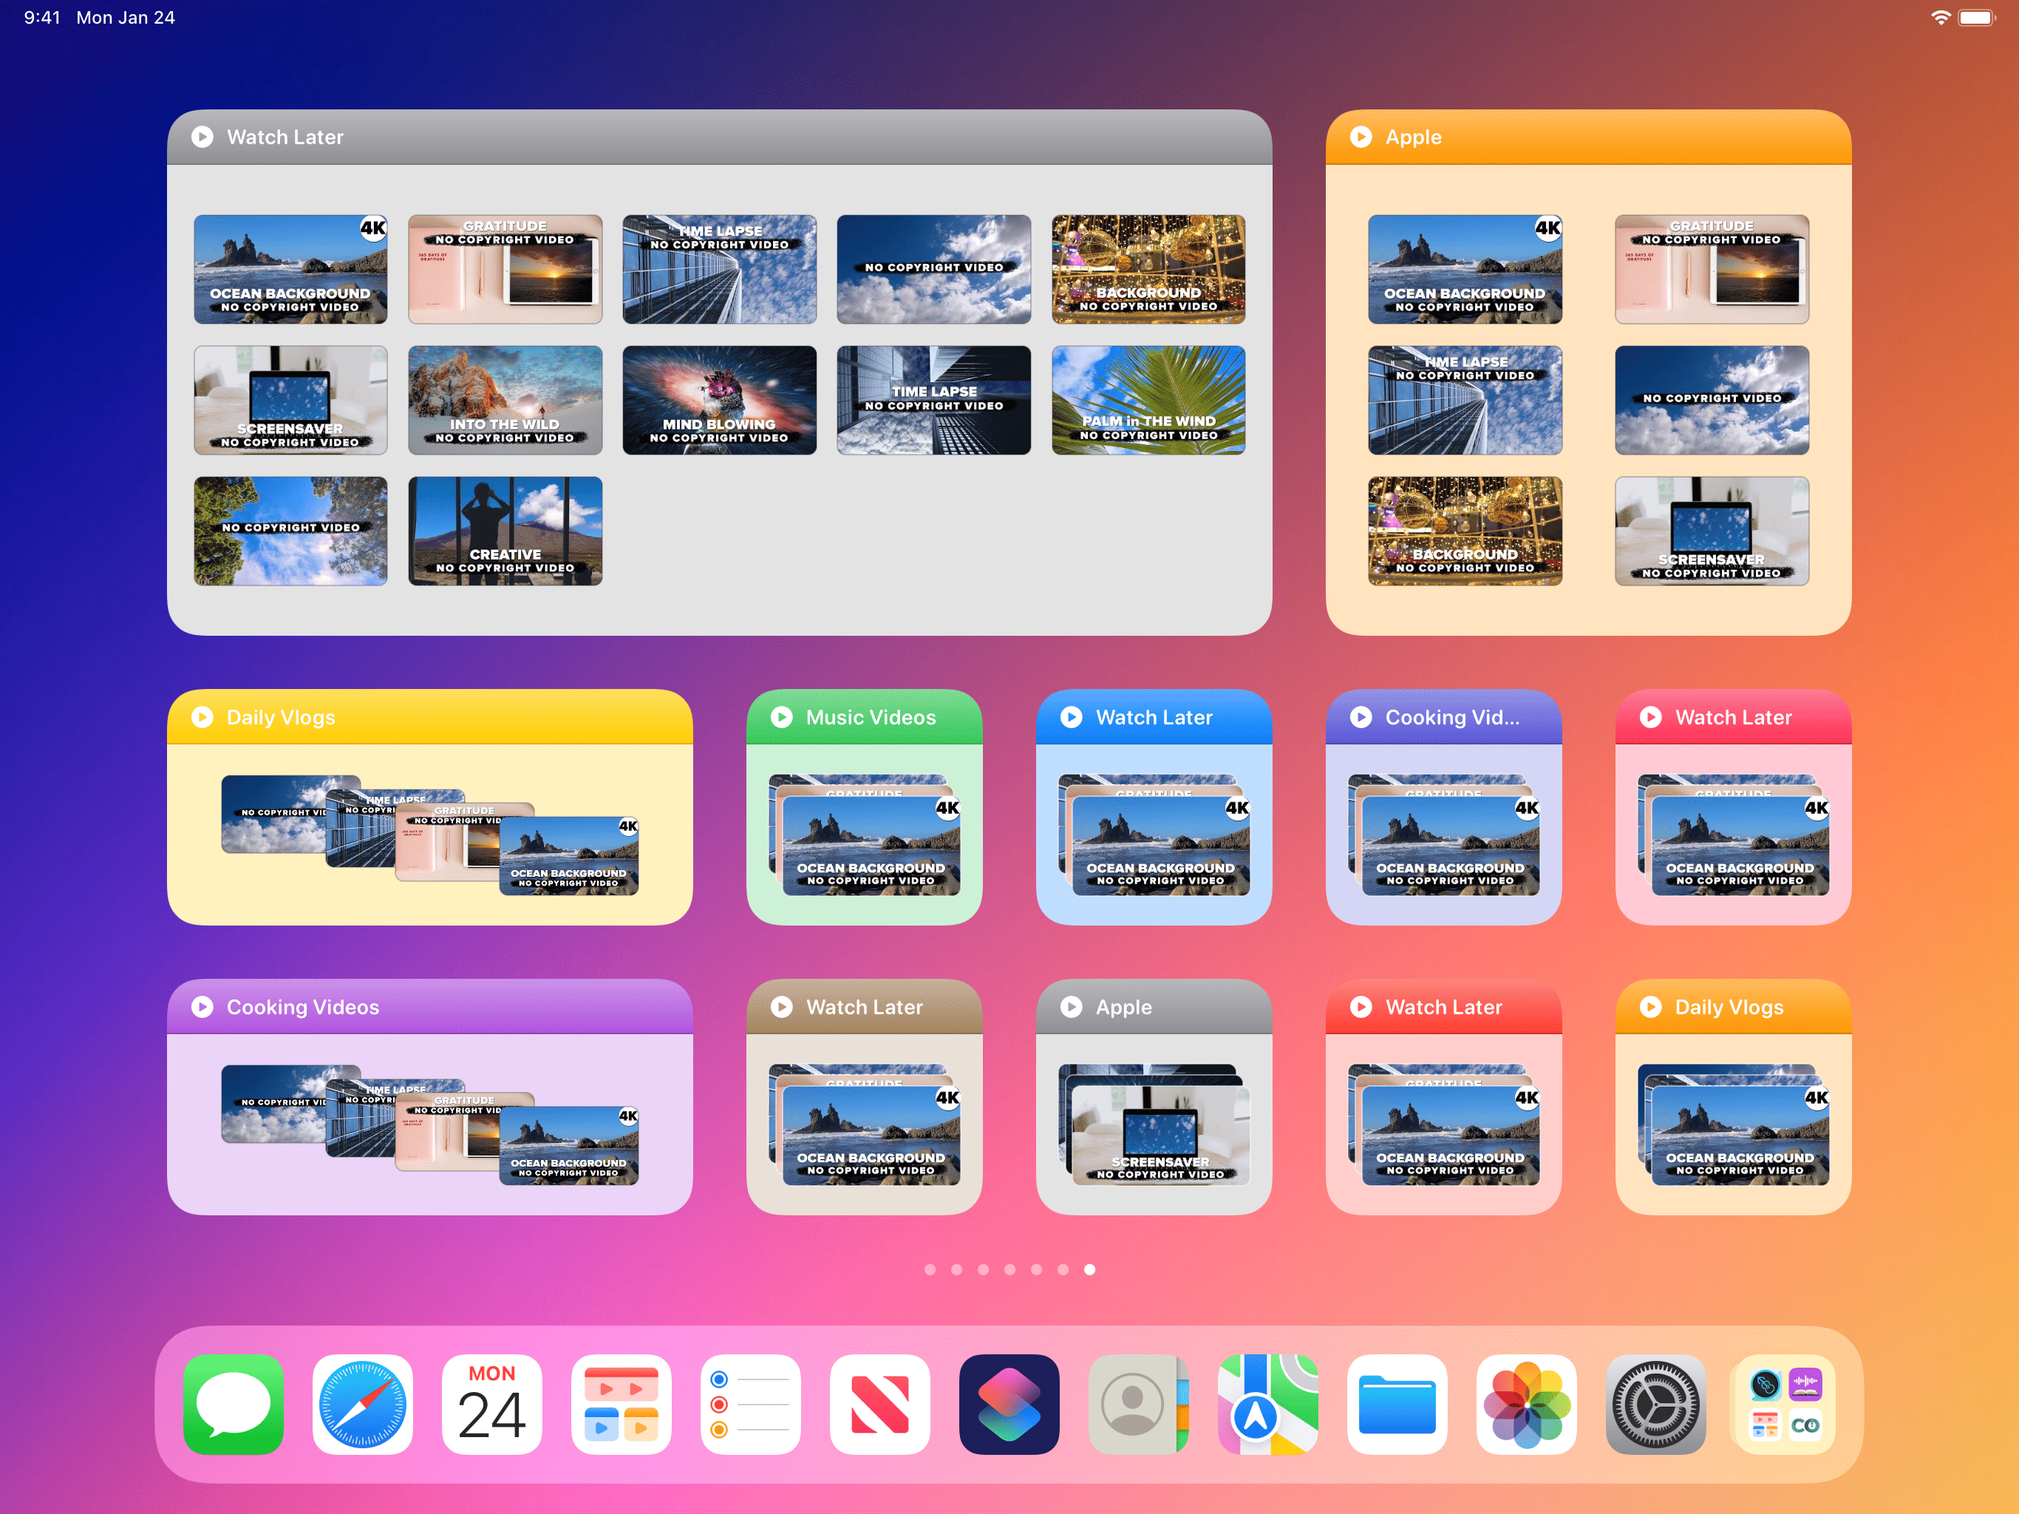
Task: Open the News app in dock
Action: [x=879, y=1404]
